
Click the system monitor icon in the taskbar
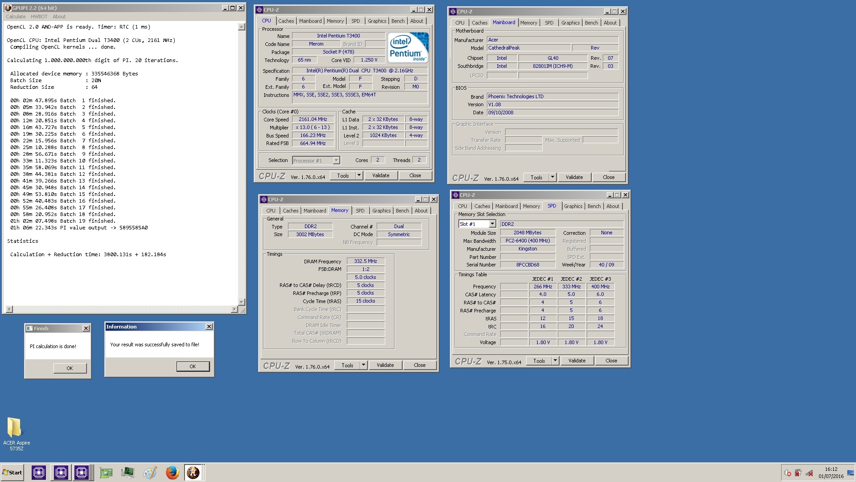(x=128, y=473)
